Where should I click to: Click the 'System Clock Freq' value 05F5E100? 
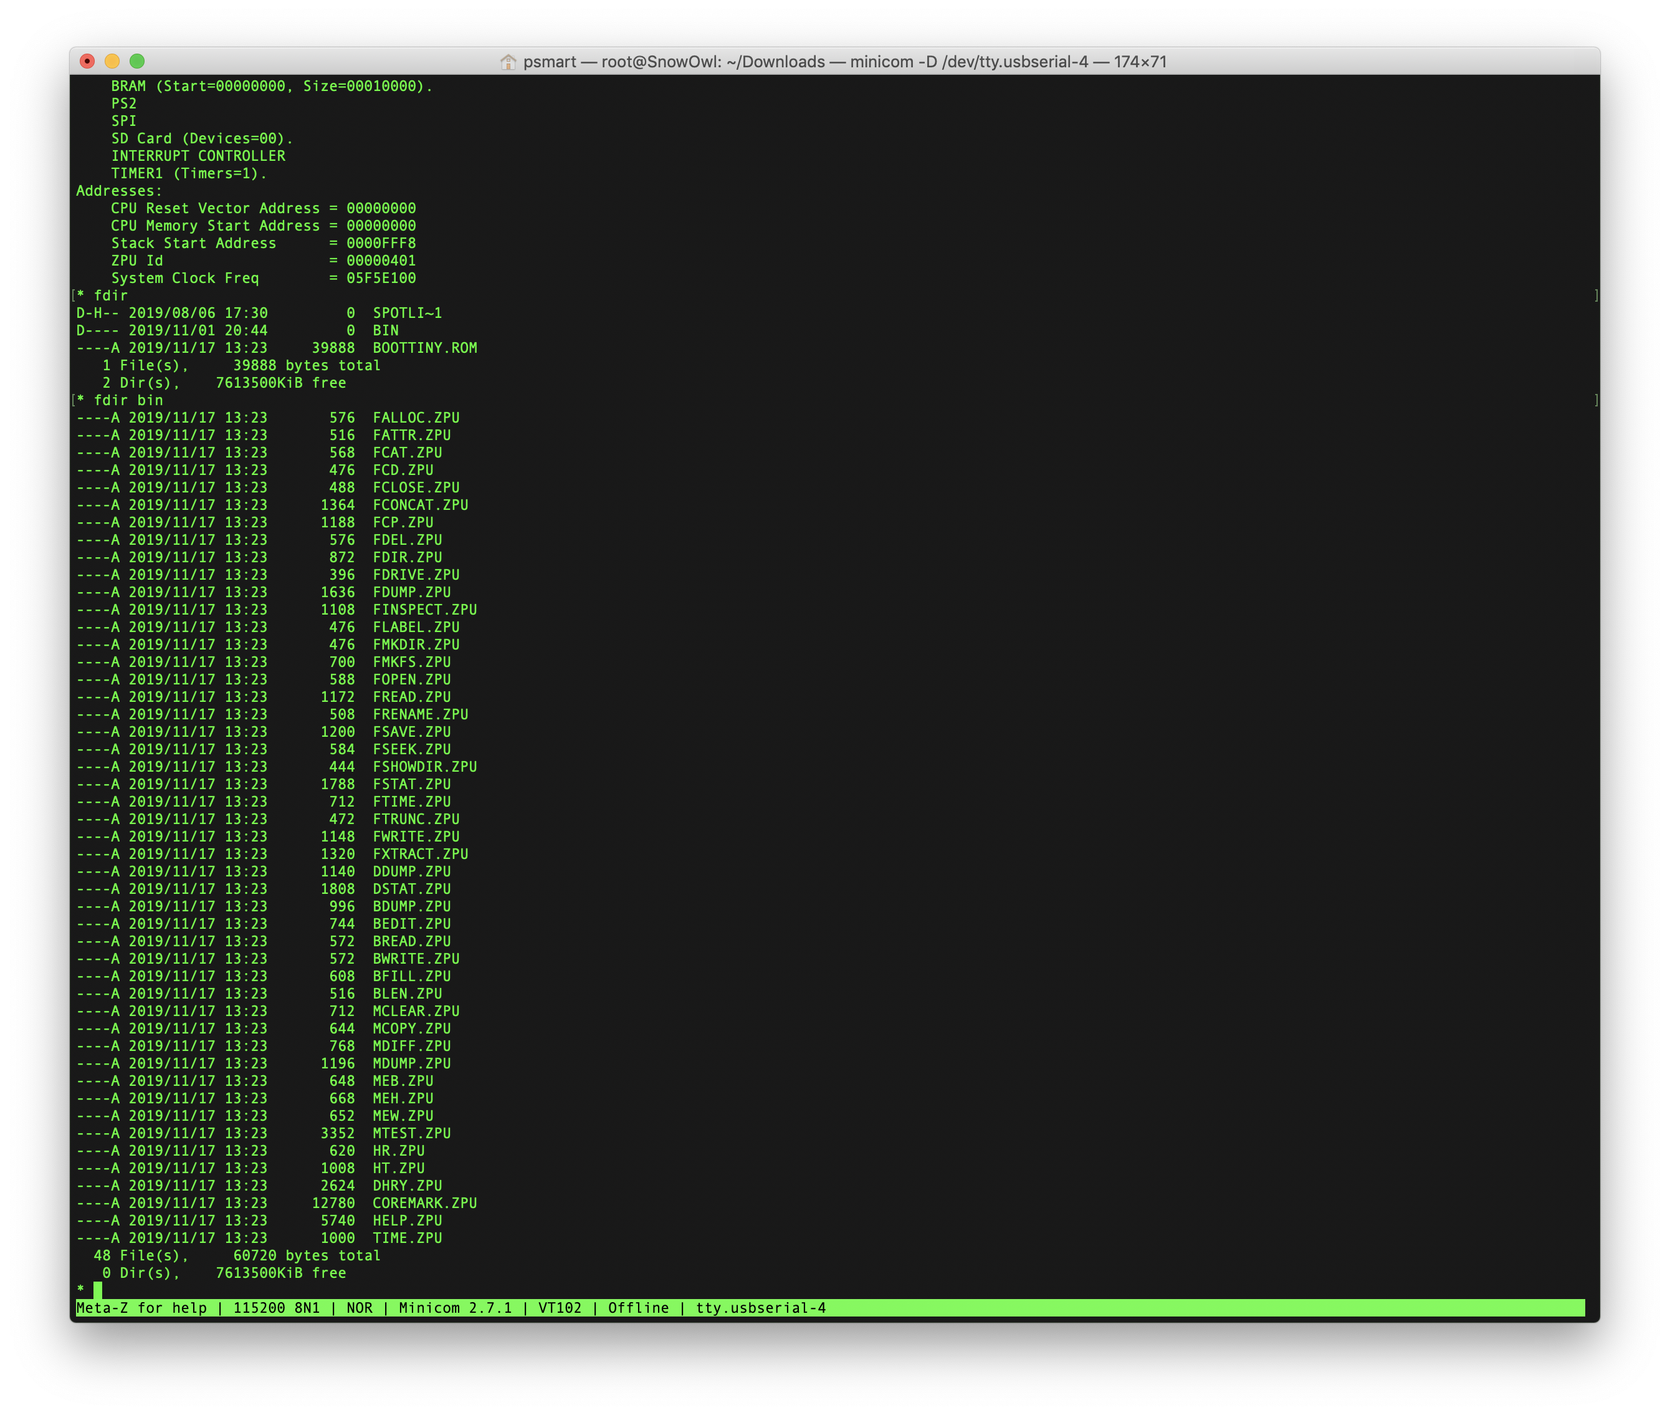click(x=381, y=279)
